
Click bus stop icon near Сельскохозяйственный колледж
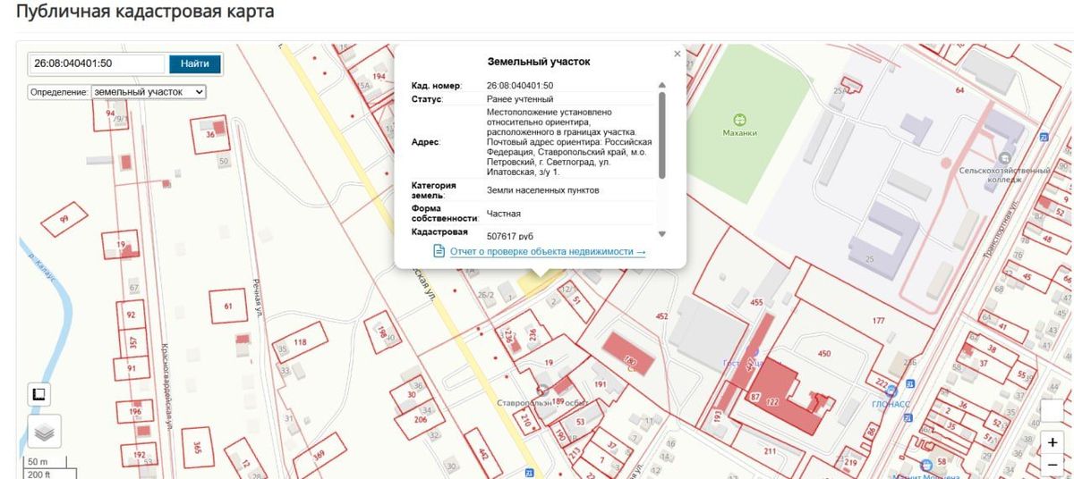[1044, 137]
